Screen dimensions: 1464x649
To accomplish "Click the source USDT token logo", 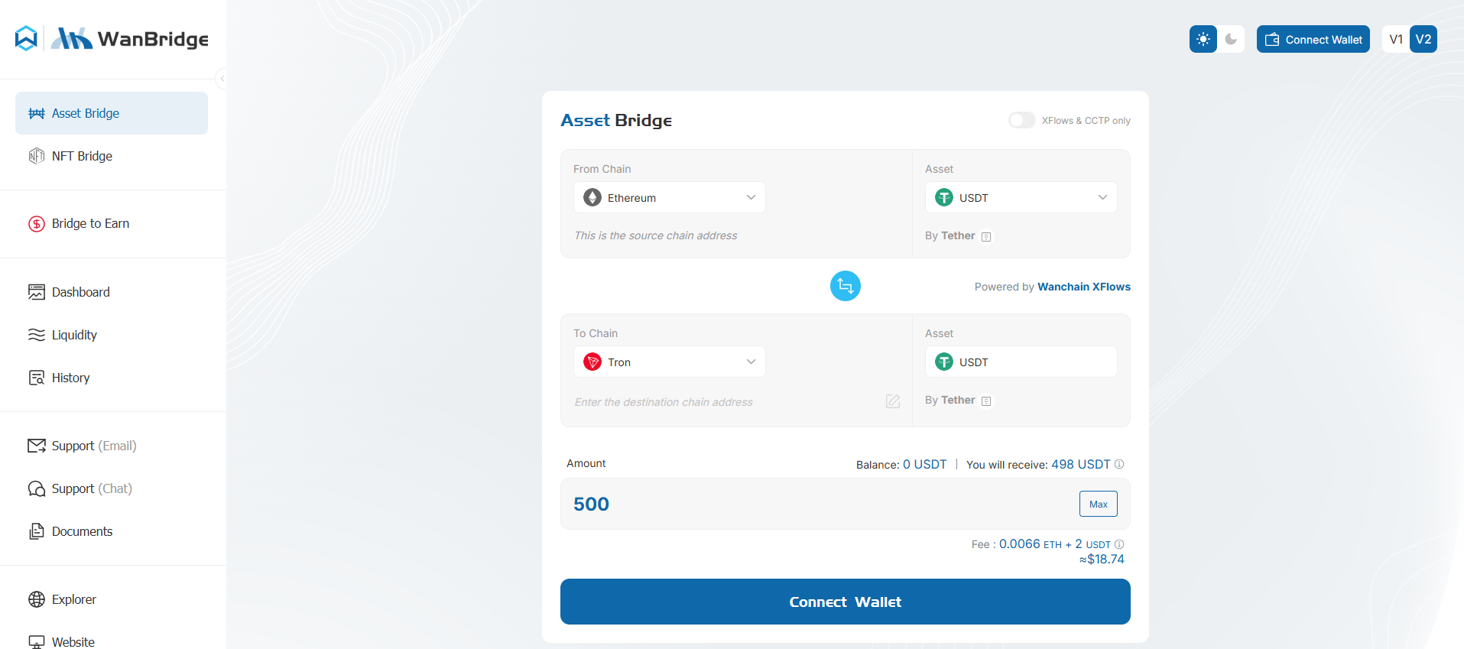I will (944, 197).
